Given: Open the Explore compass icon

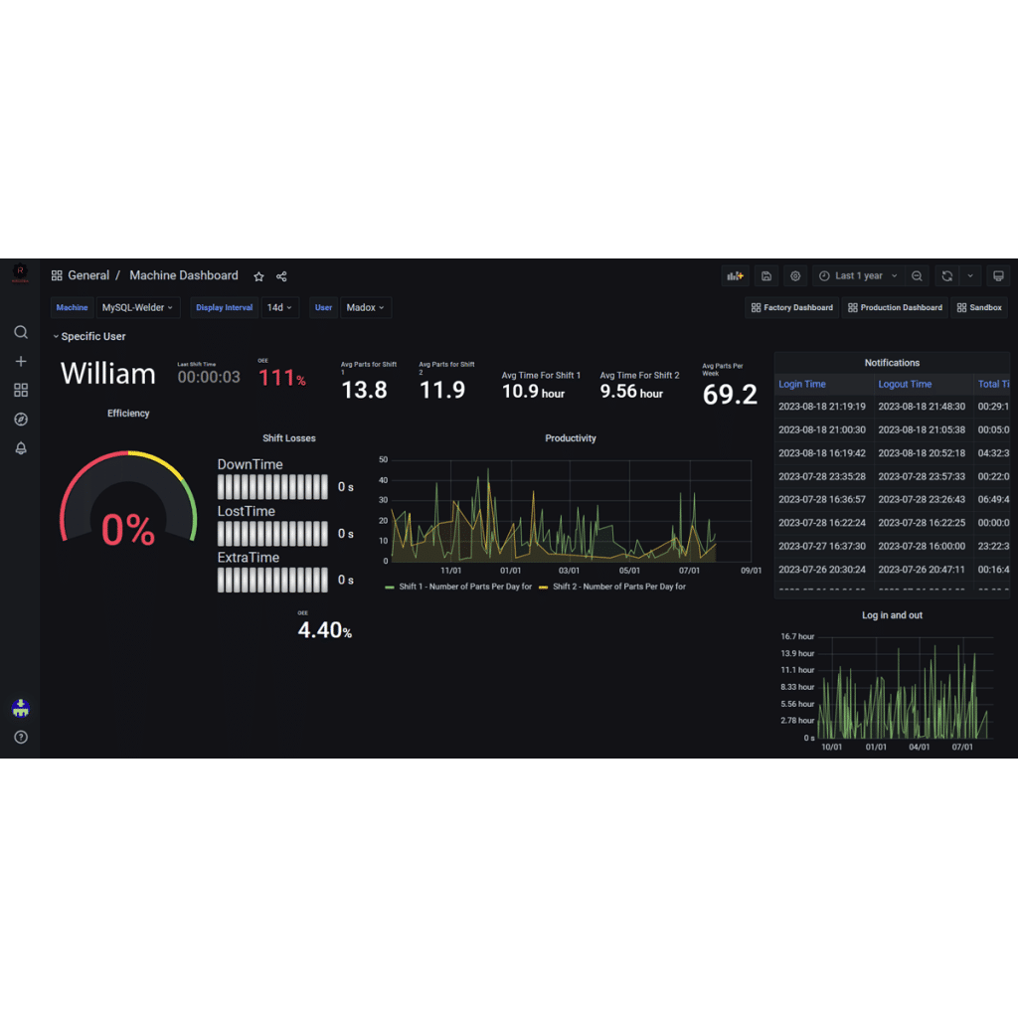Looking at the screenshot, I should click(21, 420).
